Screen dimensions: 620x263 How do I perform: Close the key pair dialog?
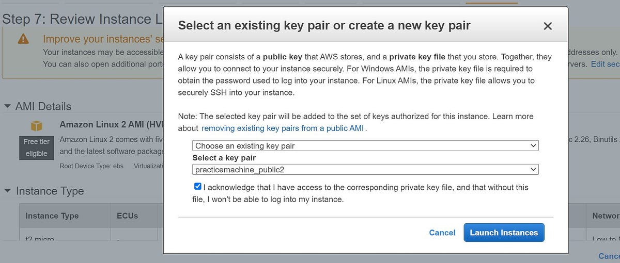548,26
